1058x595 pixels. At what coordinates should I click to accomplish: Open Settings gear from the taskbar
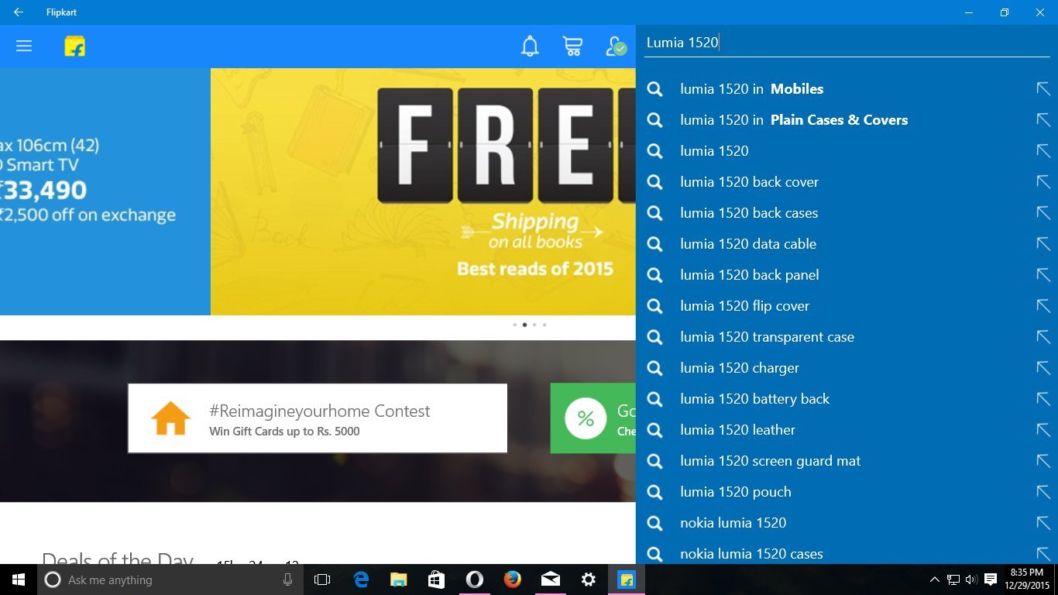pos(589,580)
